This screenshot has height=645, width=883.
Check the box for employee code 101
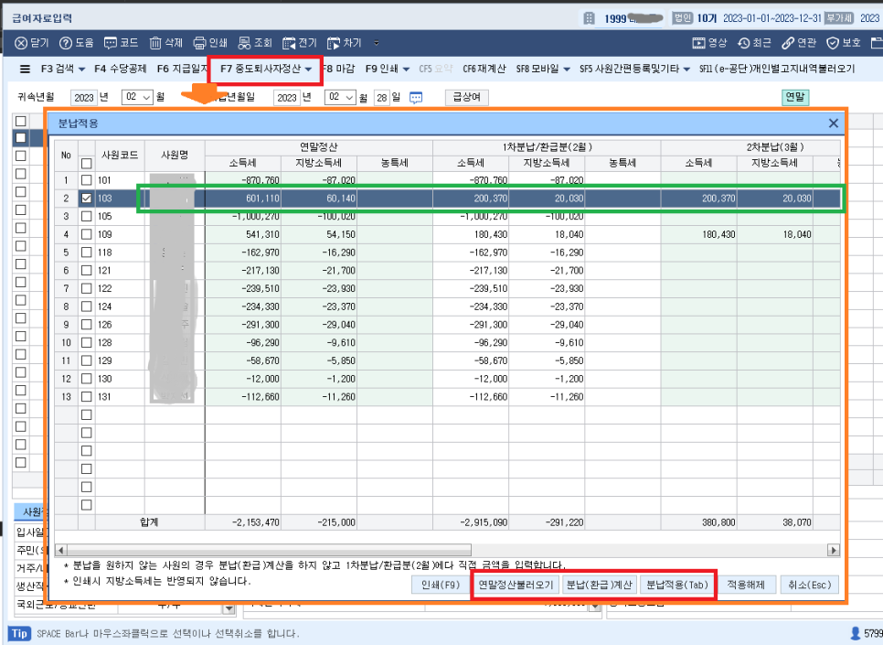point(86,180)
